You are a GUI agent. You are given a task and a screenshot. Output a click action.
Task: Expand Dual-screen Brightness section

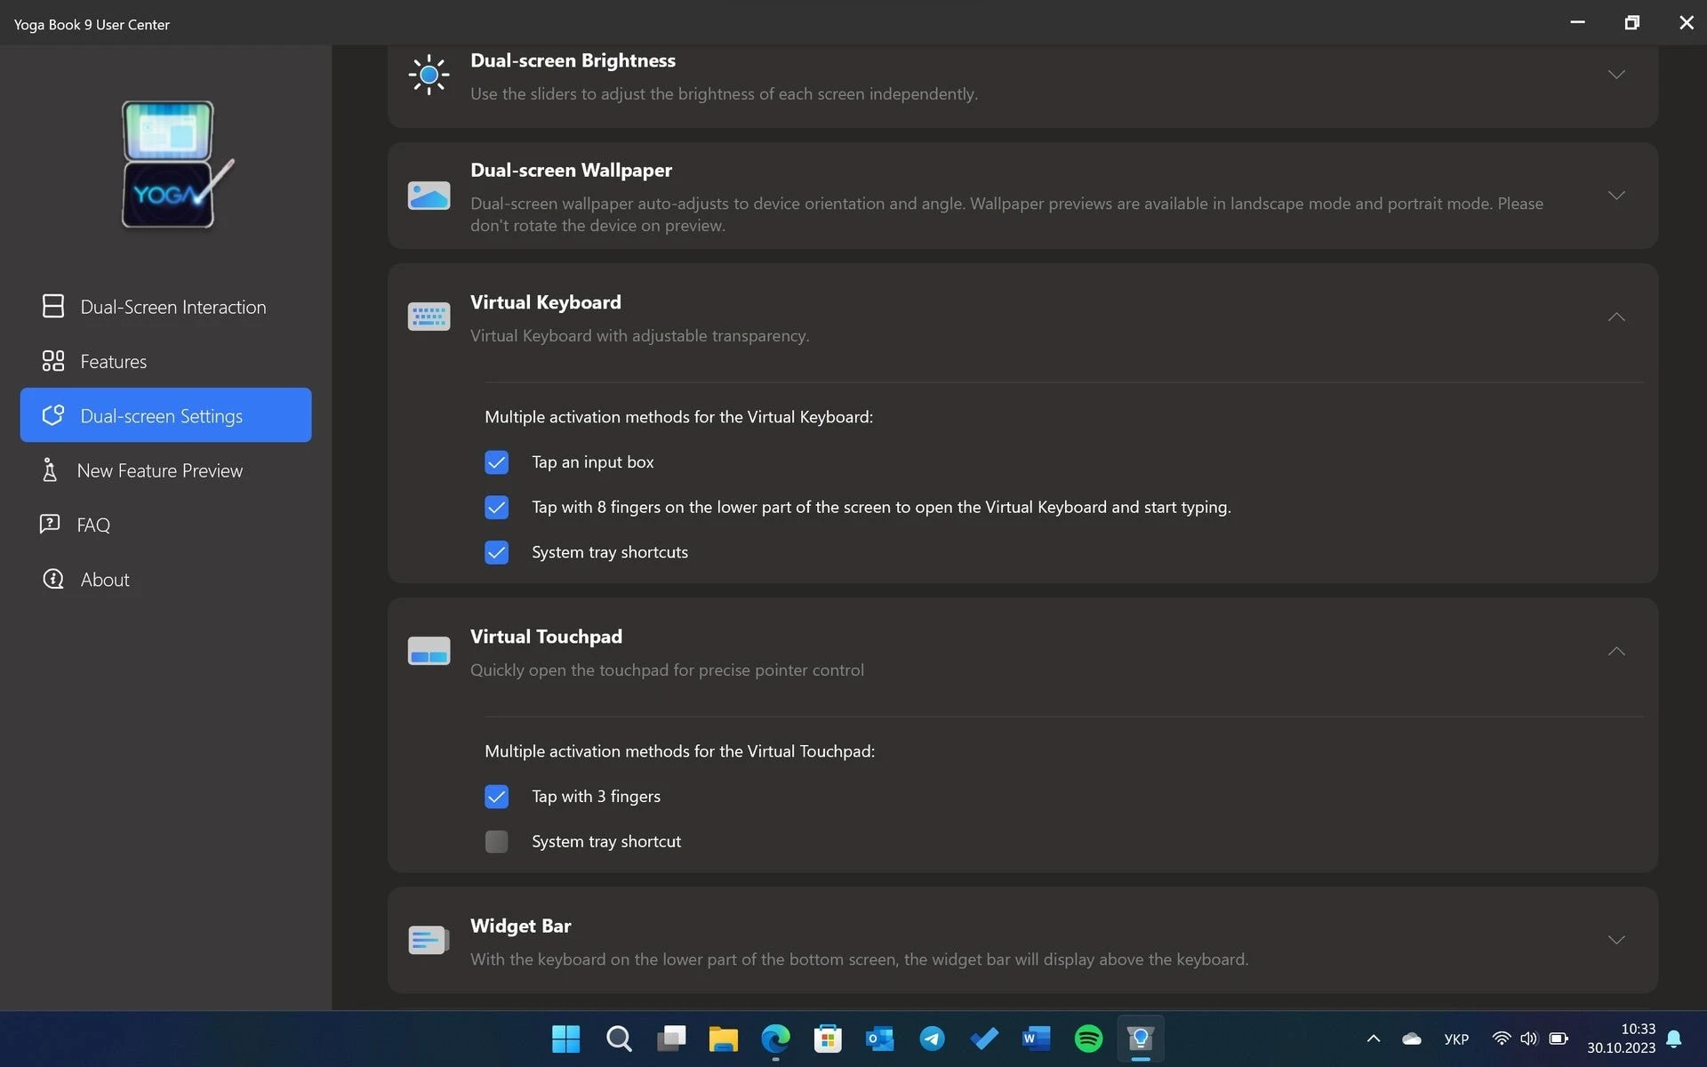coord(1616,75)
